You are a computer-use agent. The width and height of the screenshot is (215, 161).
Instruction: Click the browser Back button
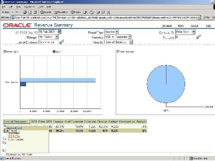(x=6, y=12)
